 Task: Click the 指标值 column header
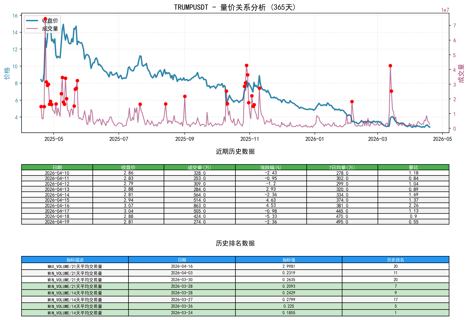[x=289, y=260]
